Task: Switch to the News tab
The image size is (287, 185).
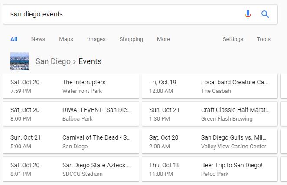Action: [38, 39]
